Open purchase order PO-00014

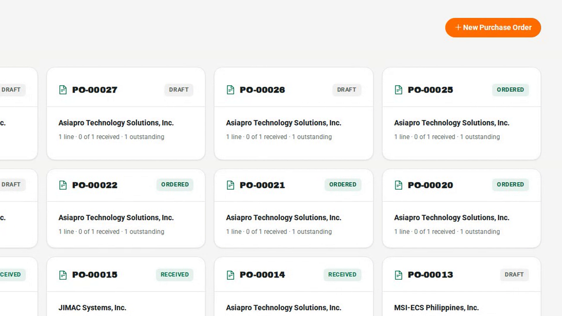pos(262,275)
